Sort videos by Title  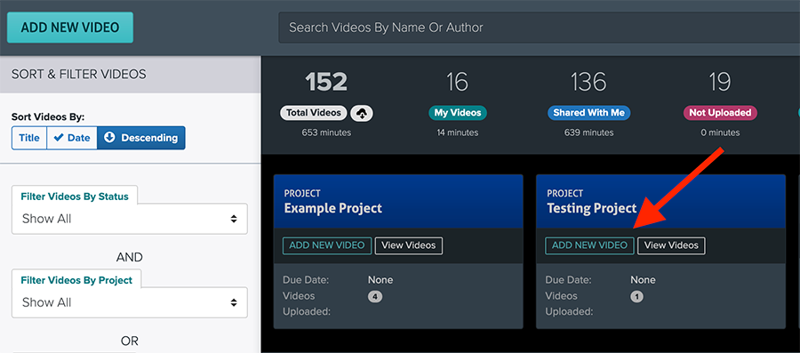coord(29,138)
